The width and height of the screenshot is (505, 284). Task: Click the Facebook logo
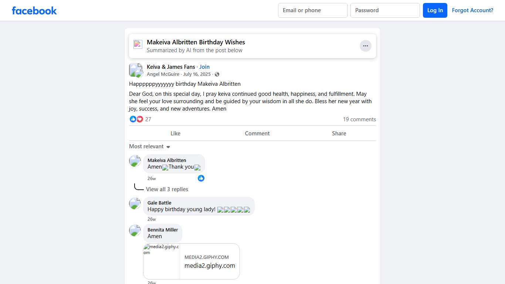pos(34,10)
